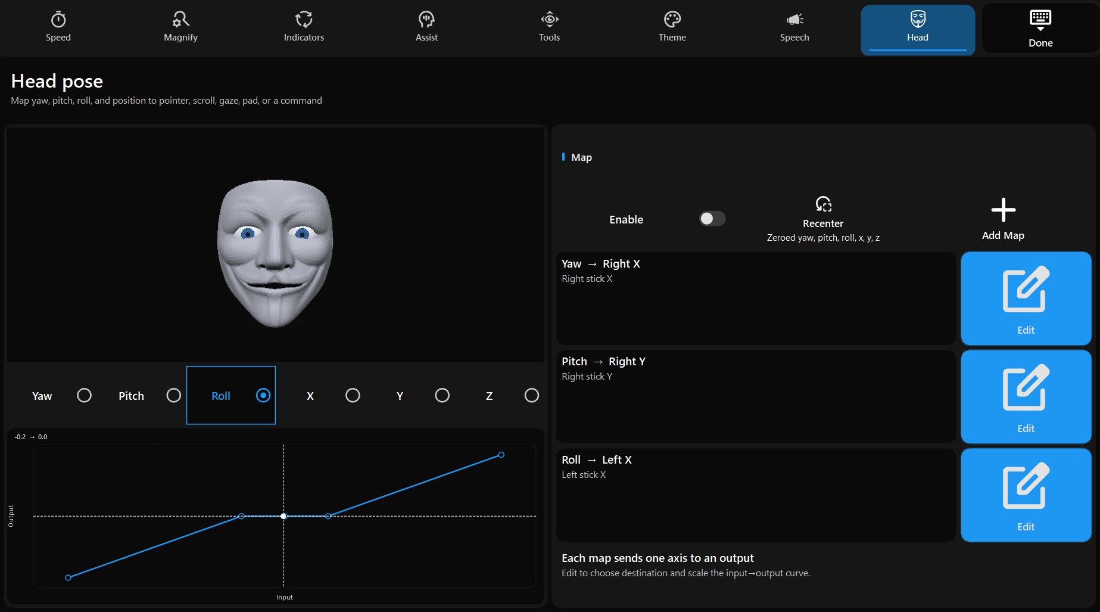Click the 'Roll → Left X' map title

pyautogui.click(x=597, y=460)
